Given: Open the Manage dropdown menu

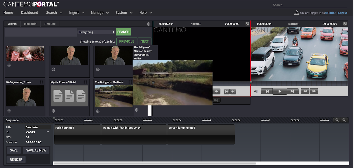Looking at the screenshot, I should (x=100, y=13).
